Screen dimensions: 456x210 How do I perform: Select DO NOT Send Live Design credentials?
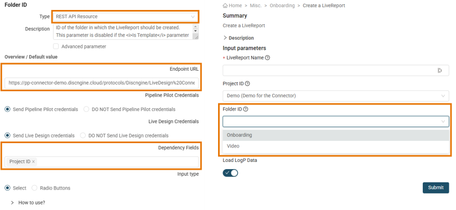point(83,135)
